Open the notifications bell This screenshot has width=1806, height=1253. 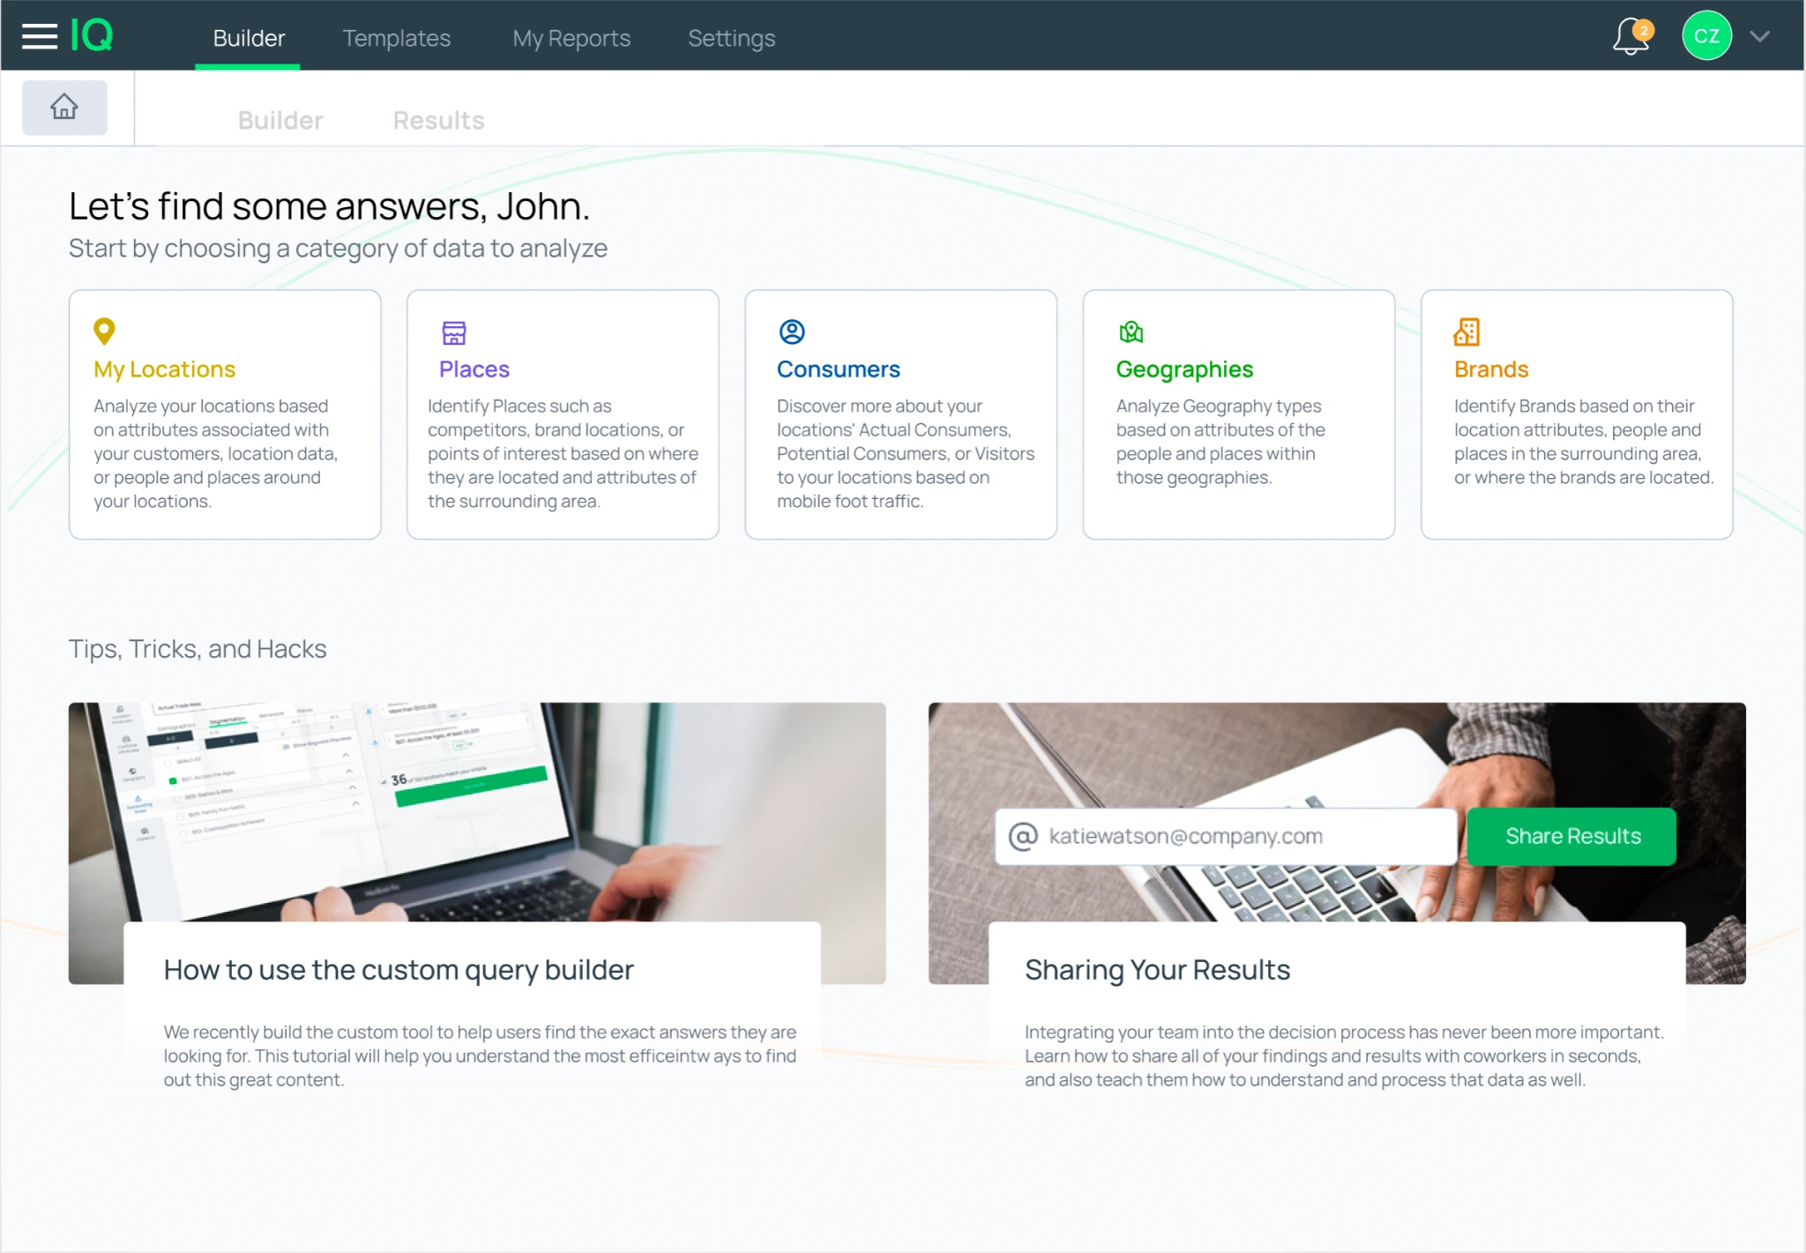[1631, 36]
